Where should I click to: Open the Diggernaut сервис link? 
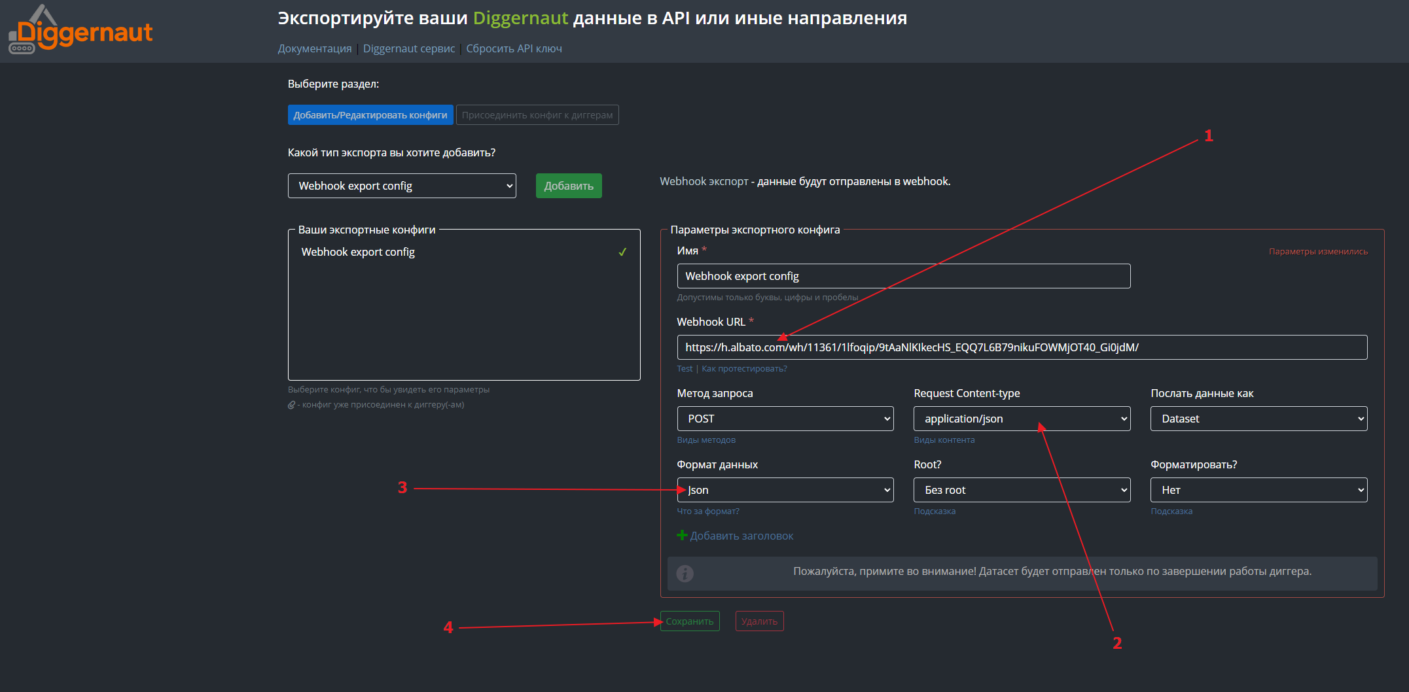(x=409, y=48)
